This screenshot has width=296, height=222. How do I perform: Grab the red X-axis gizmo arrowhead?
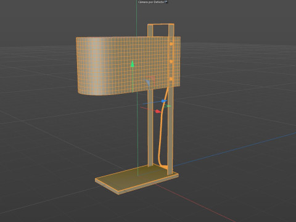(158, 112)
